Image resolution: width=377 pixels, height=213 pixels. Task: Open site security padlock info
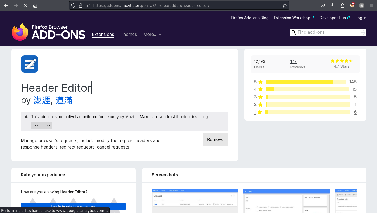(81, 5)
